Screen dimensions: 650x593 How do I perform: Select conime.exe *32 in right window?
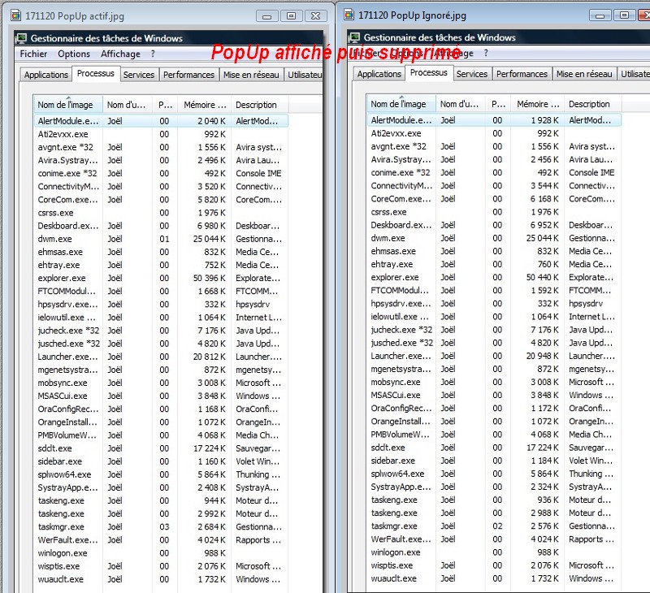(494, 172)
